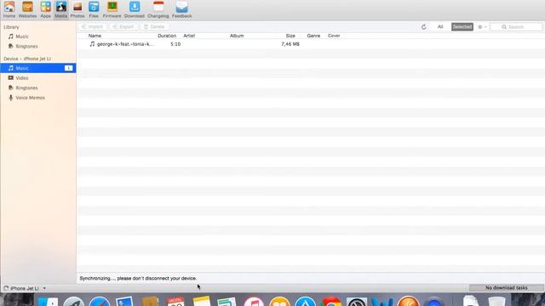Open the Files section
The height and width of the screenshot is (306, 545).
(x=94, y=9)
